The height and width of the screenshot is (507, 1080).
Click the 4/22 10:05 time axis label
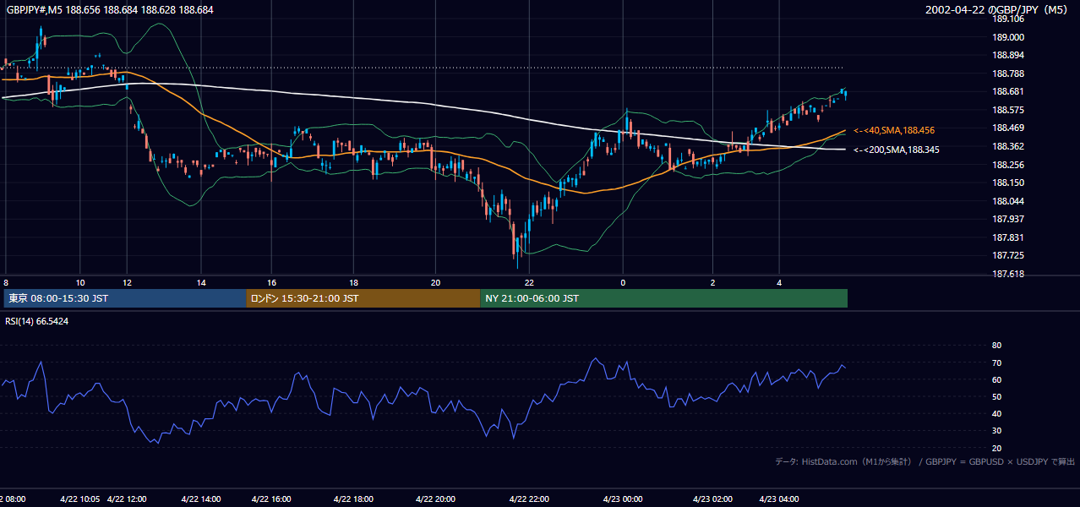pyautogui.click(x=80, y=499)
